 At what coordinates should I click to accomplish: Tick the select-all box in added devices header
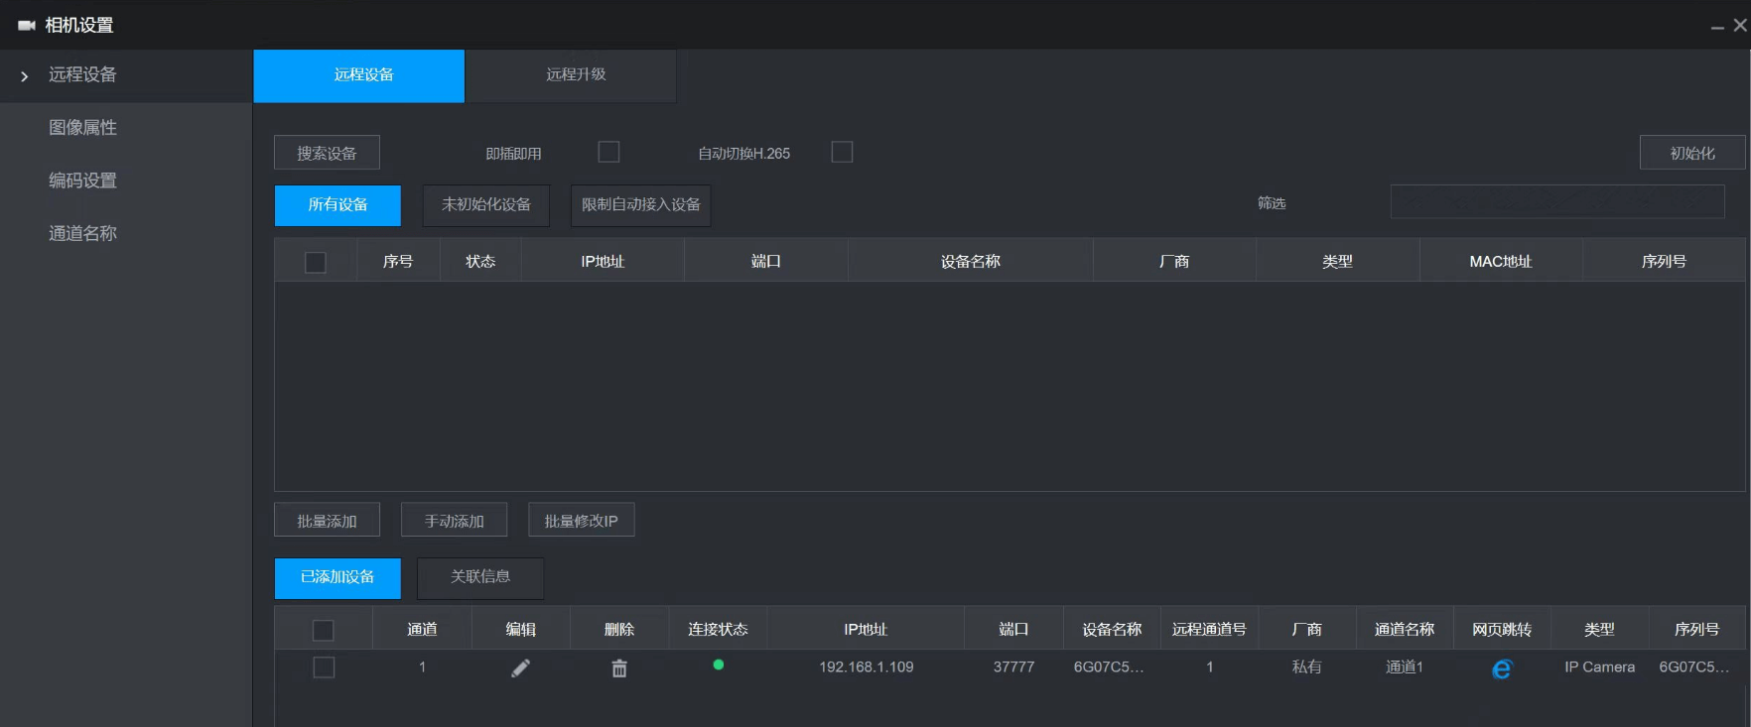click(324, 630)
